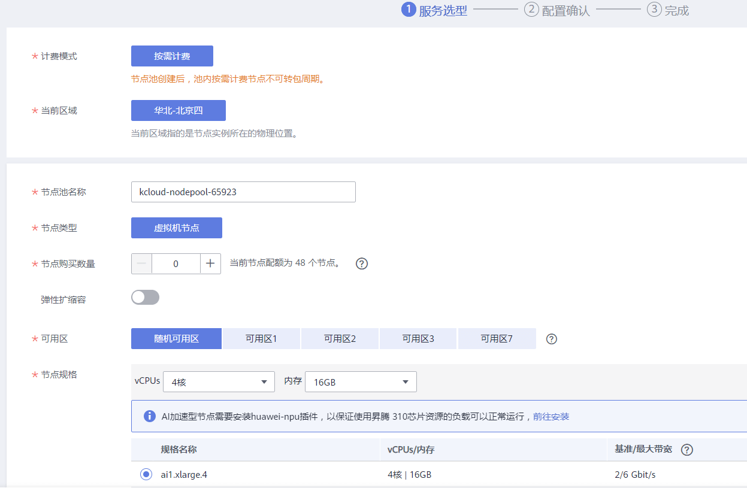Screen dimensions: 747x488
Task: Click the 当前区域 field label
Action: (x=59, y=111)
